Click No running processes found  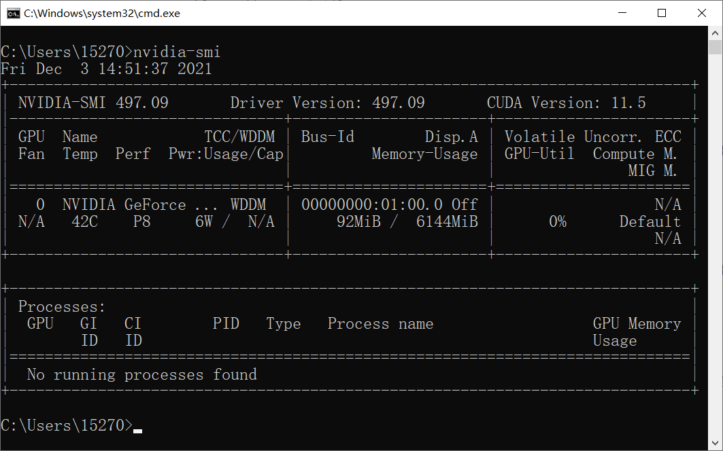(x=141, y=374)
